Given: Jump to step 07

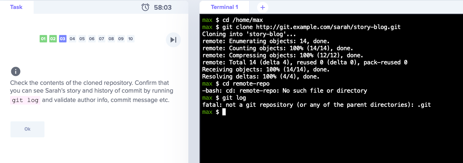Looking at the screenshot, I should (x=102, y=39).
